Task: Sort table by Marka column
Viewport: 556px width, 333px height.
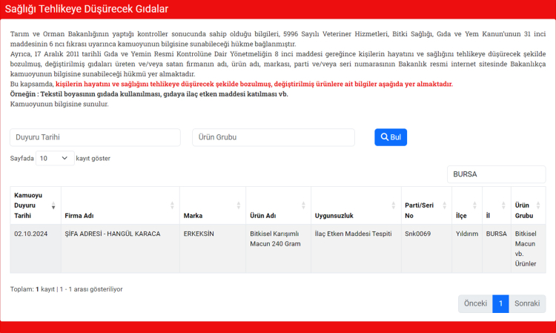Action: pyautogui.click(x=211, y=216)
